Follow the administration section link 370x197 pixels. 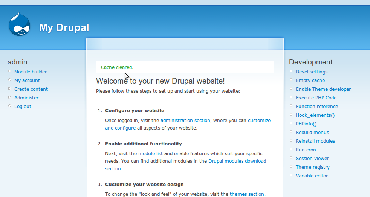185,120
